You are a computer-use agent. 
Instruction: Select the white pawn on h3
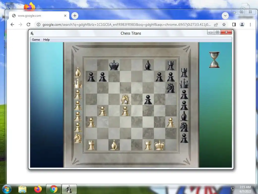(171, 123)
